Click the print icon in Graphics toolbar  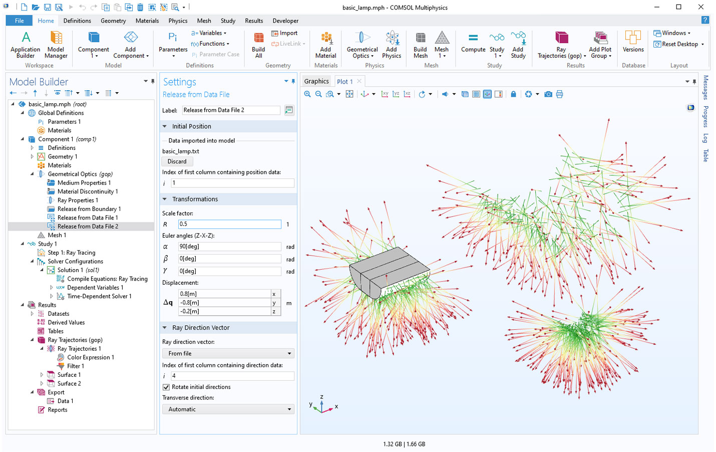(559, 94)
